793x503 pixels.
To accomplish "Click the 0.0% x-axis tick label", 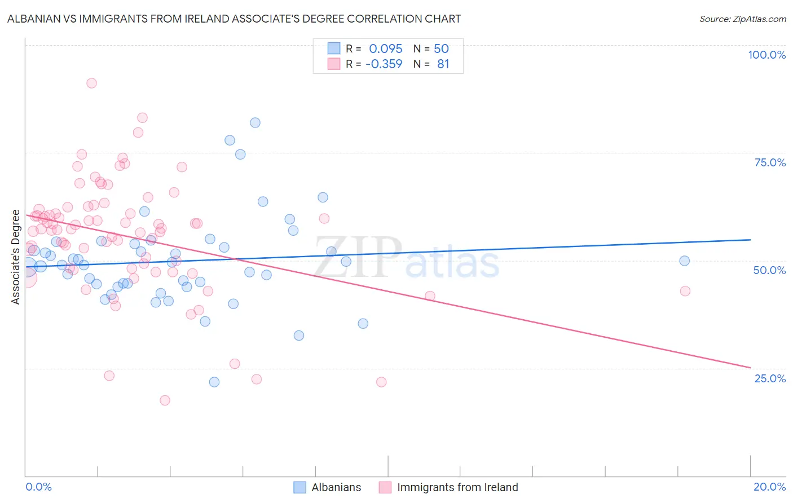I will [38, 487].
